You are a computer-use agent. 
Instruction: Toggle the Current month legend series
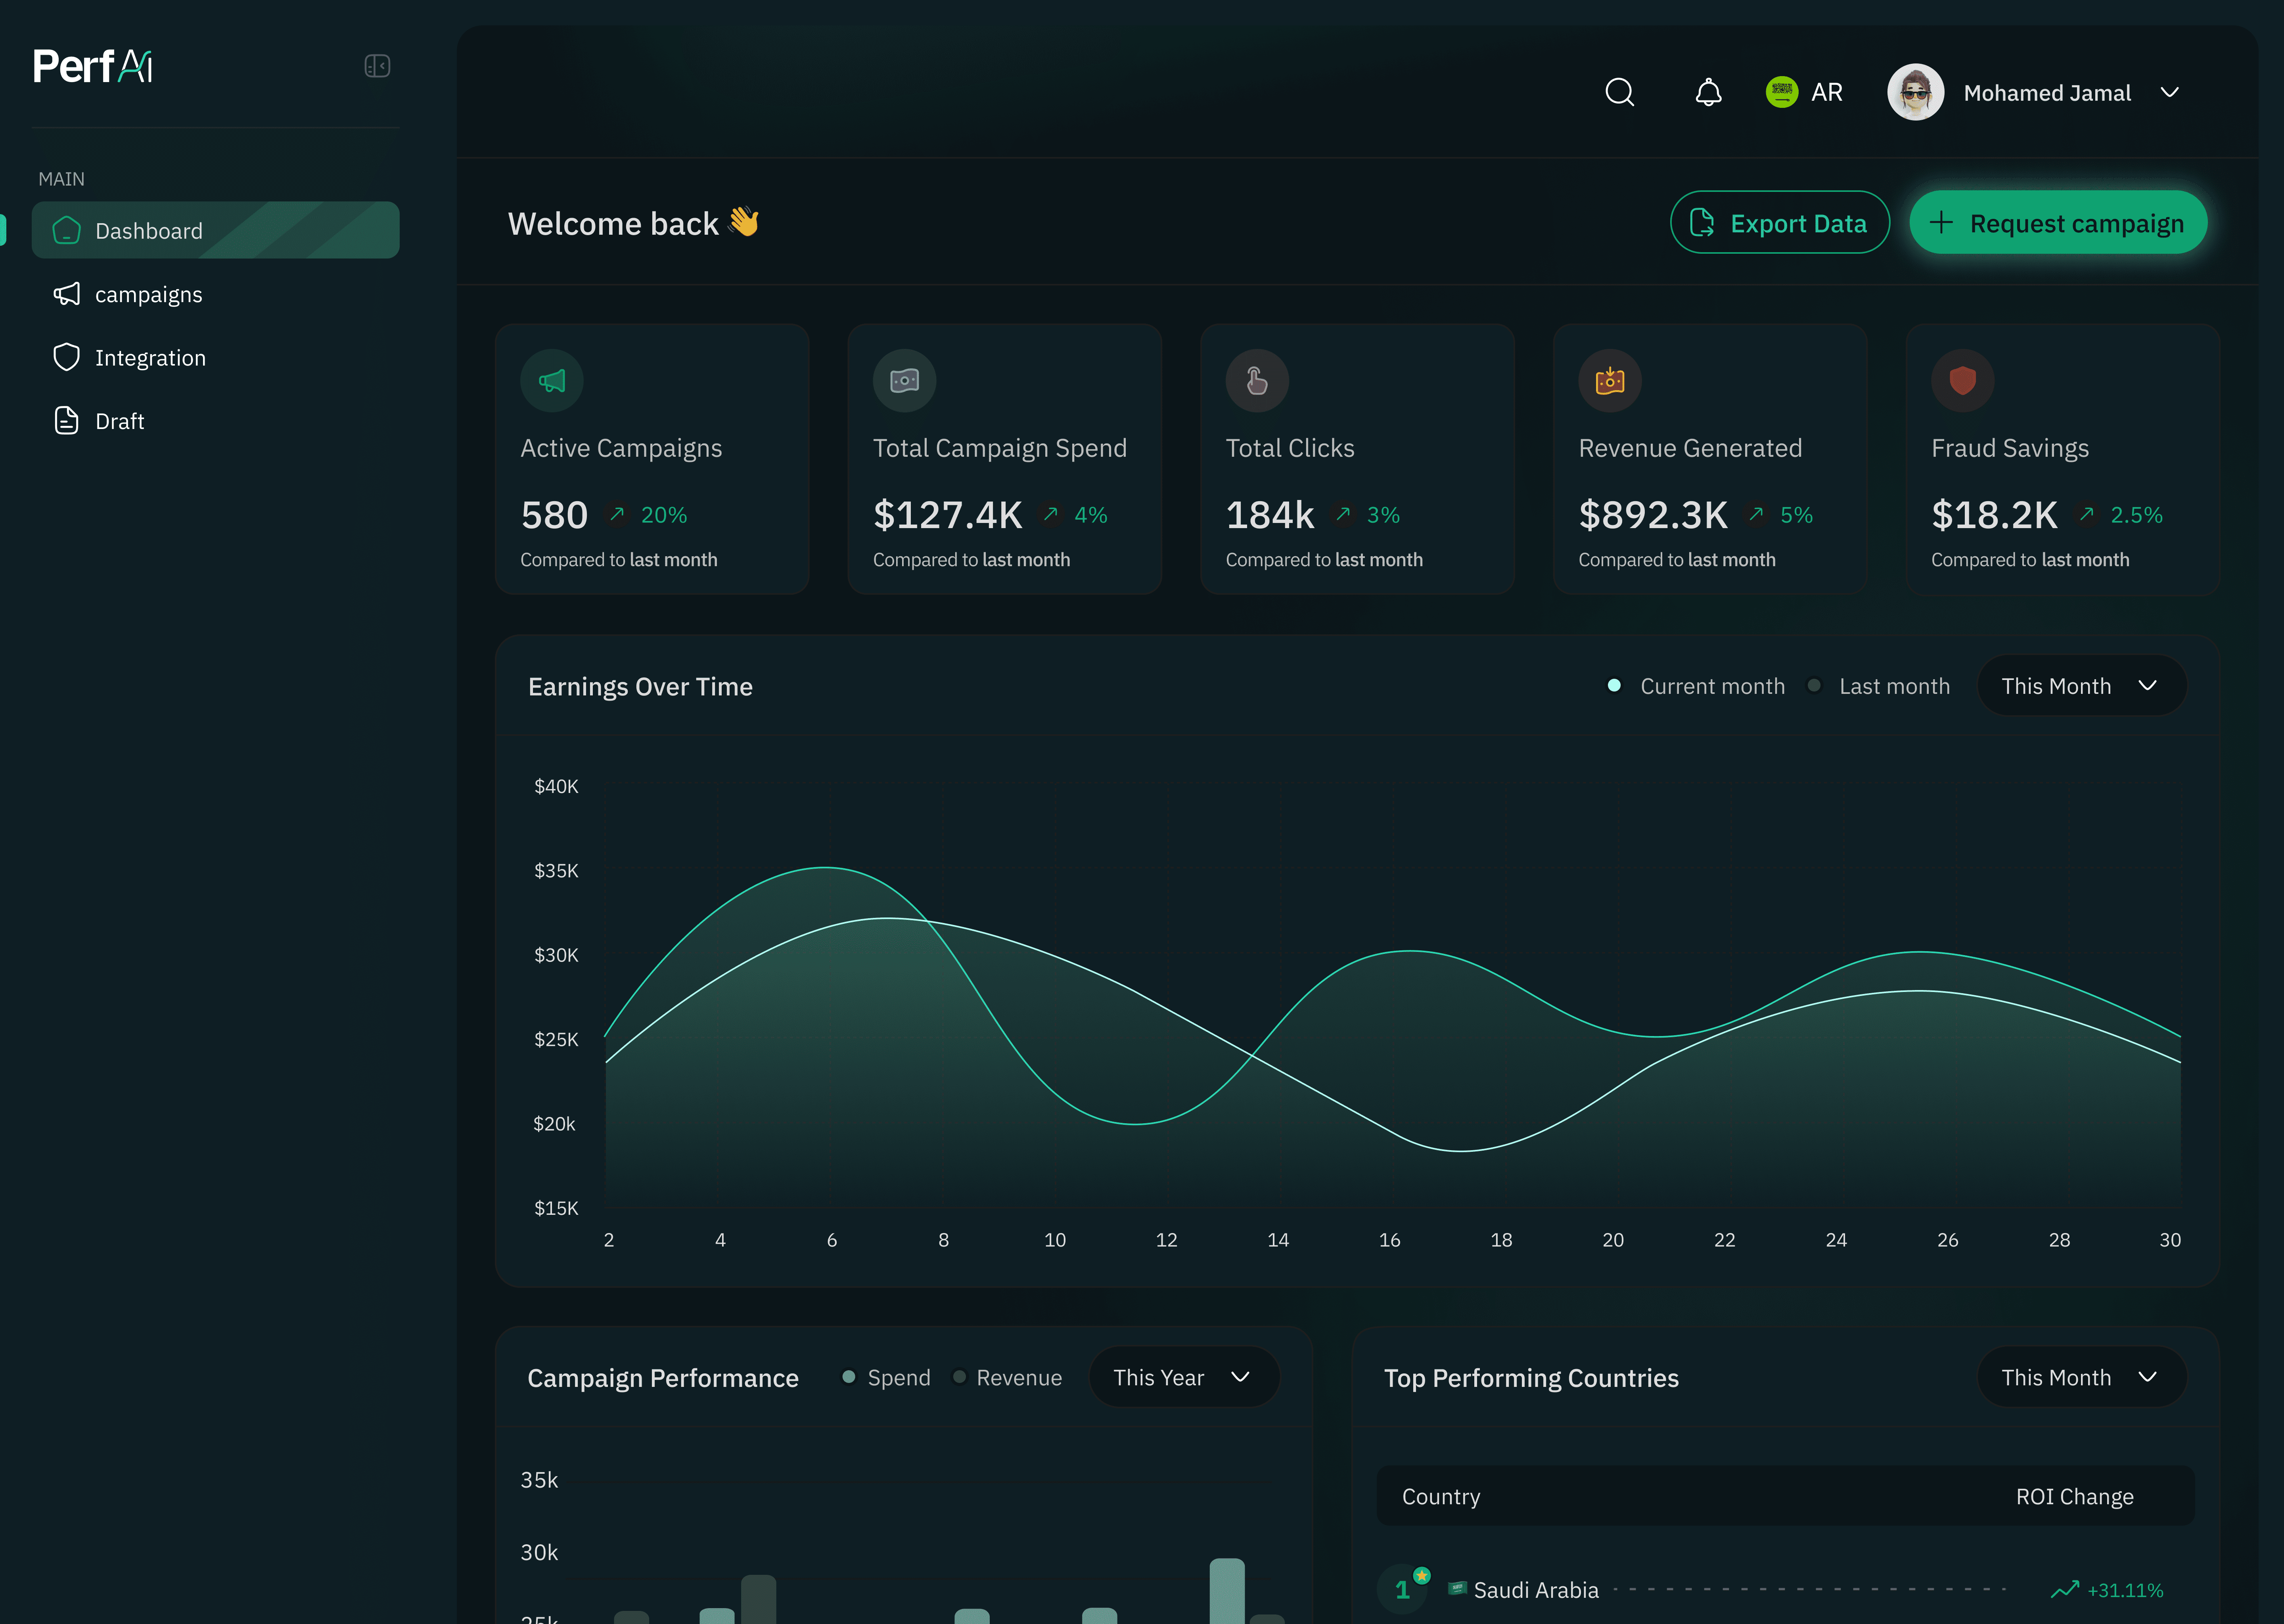[1696, 686]
